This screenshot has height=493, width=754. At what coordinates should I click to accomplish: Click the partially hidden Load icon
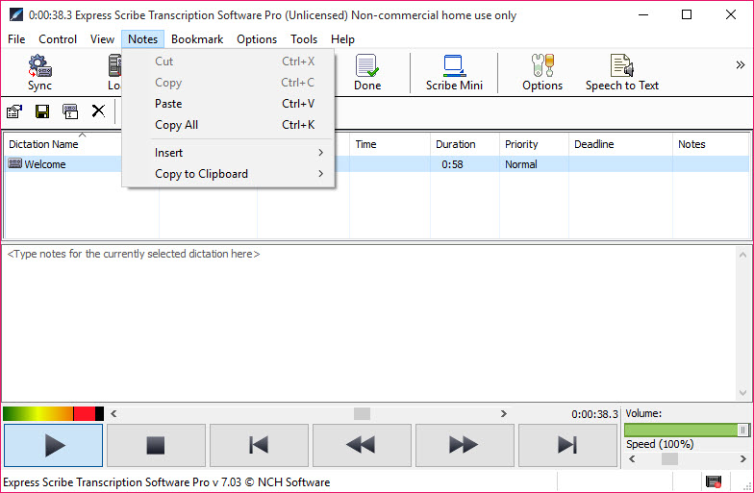coord(114,73)
